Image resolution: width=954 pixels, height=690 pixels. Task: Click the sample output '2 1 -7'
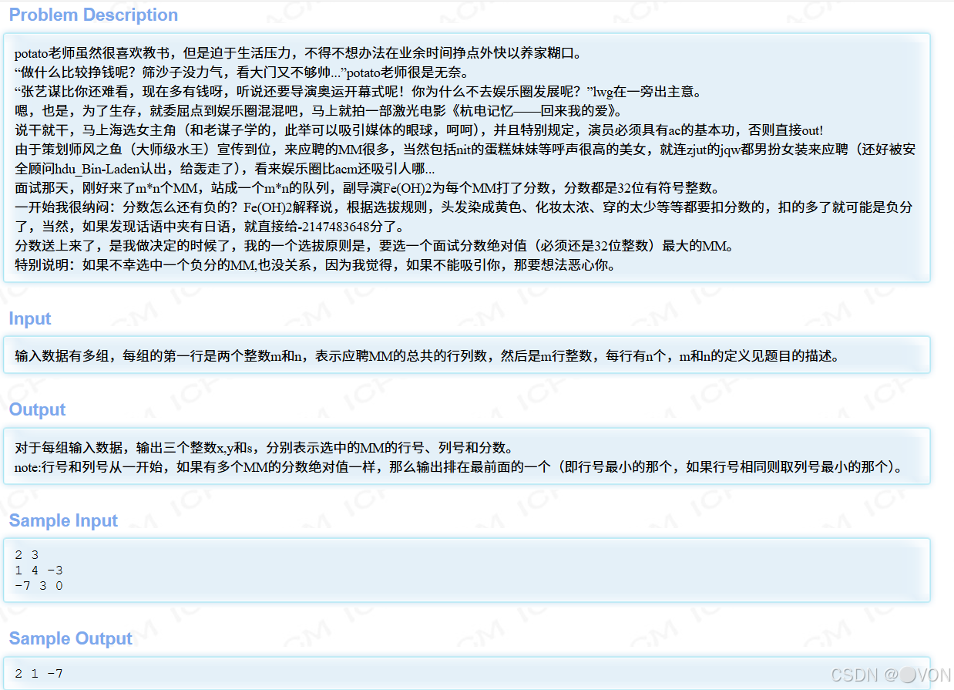[39, 674]
